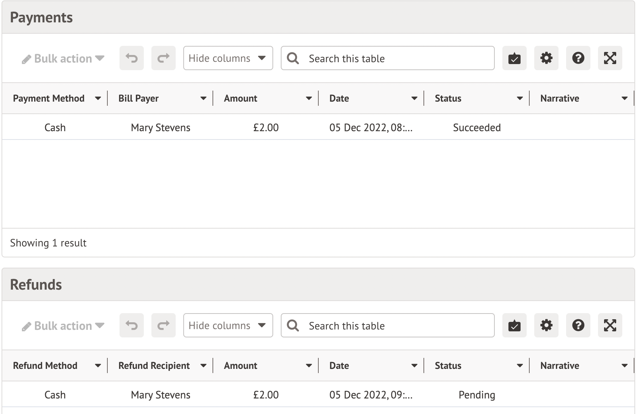Image resolution: width=642 pixels, height=414 pixels.
Task: Click the briefcase checkmark icon in Payments
Action: (514, 58)
